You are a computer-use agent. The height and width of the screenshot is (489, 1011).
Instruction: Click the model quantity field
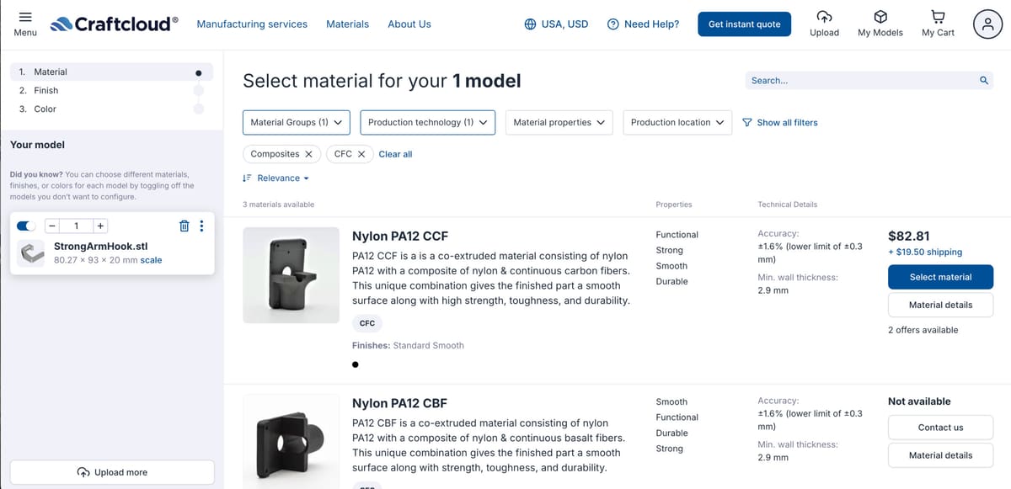pos(76,226)
